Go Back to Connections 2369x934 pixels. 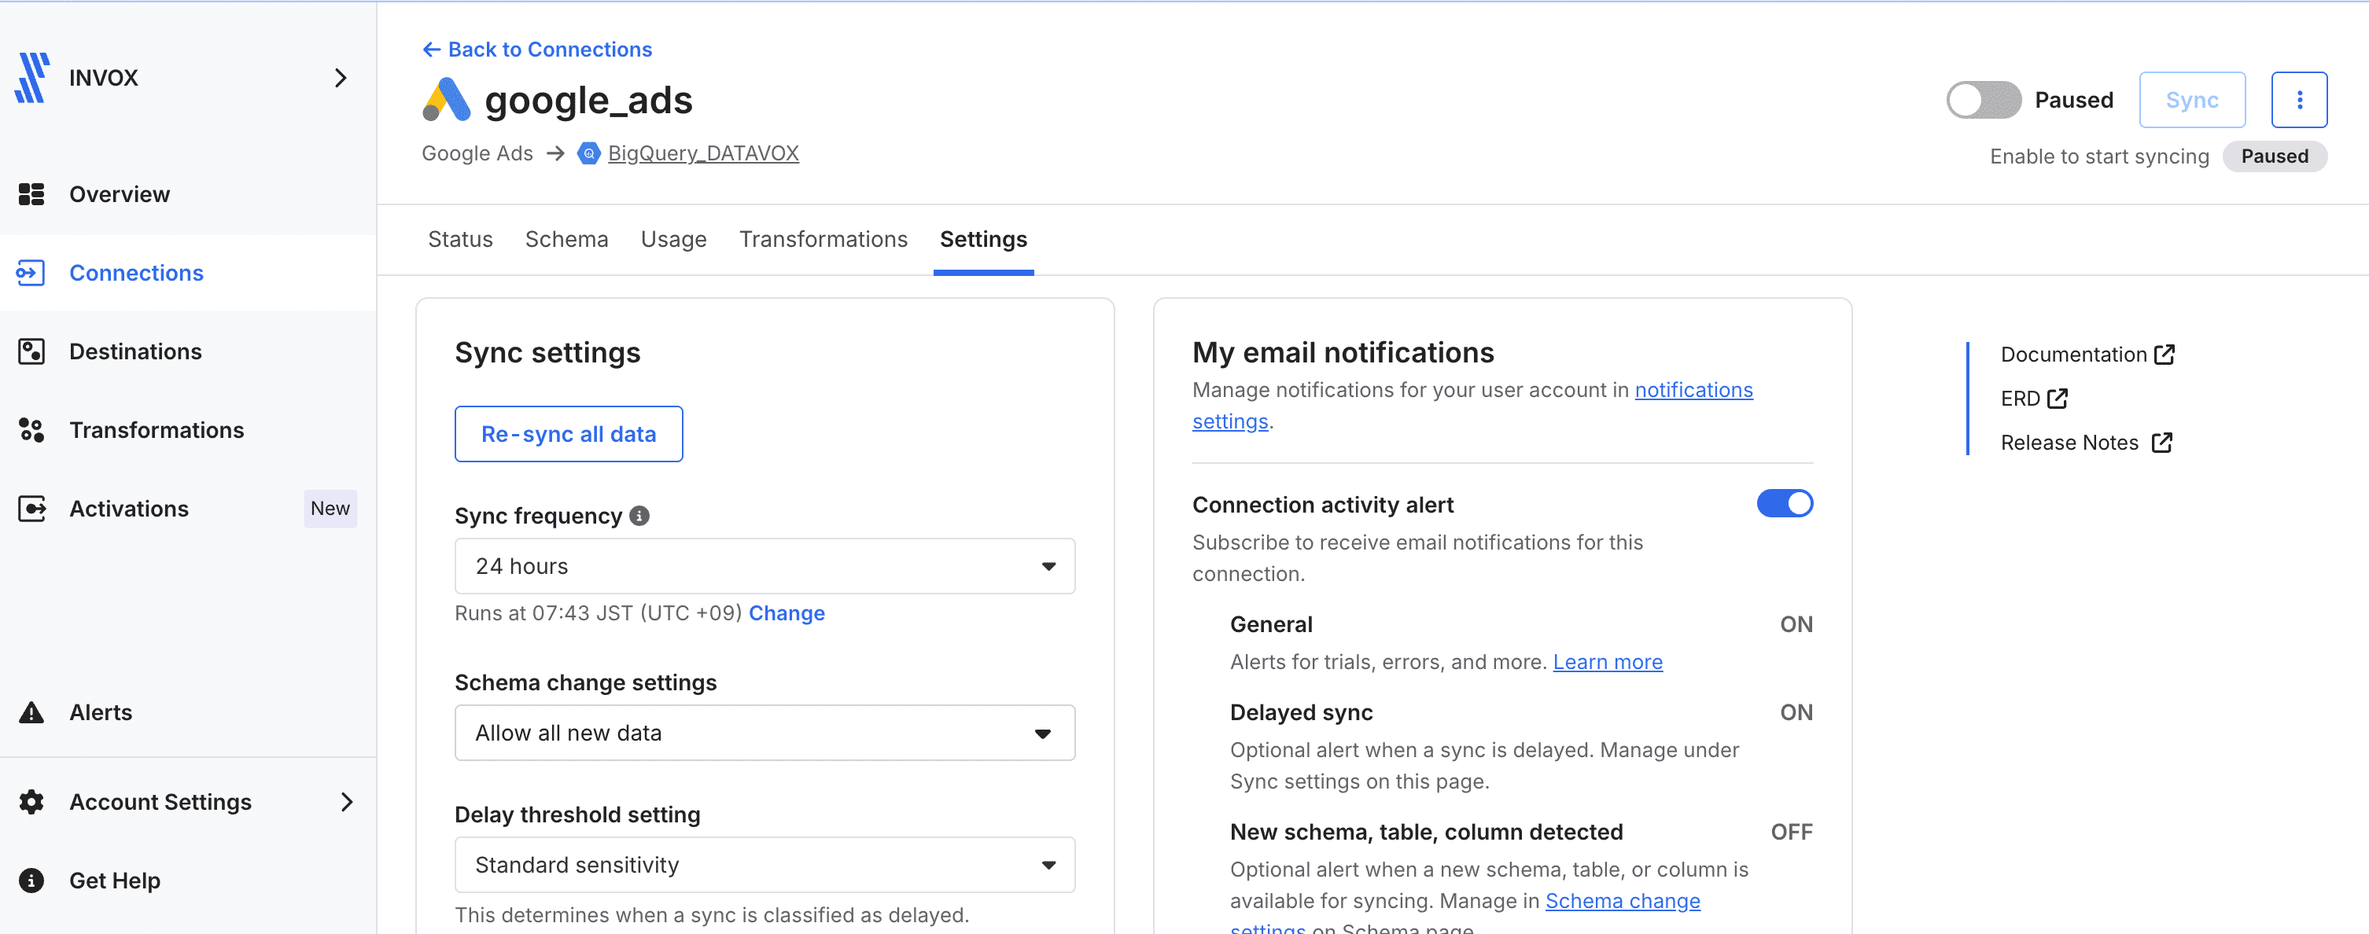point(537,50)
